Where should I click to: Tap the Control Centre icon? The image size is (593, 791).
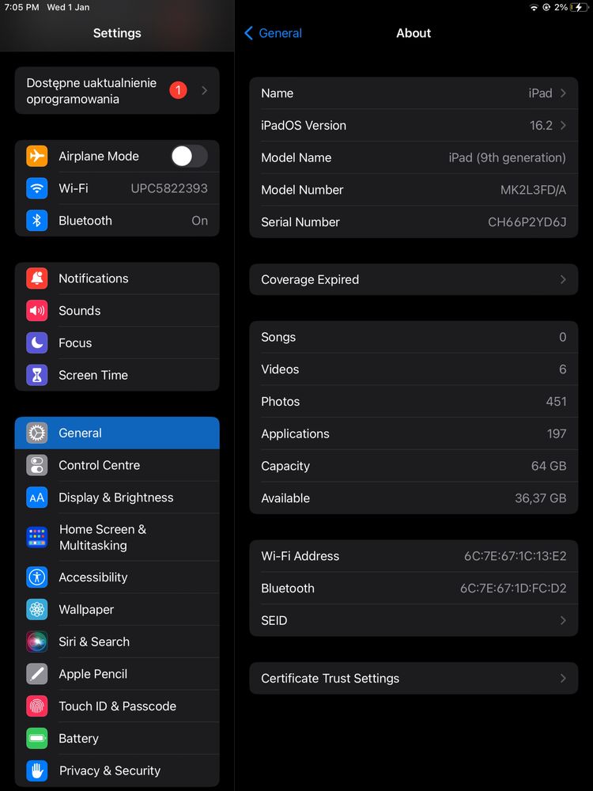37,465
